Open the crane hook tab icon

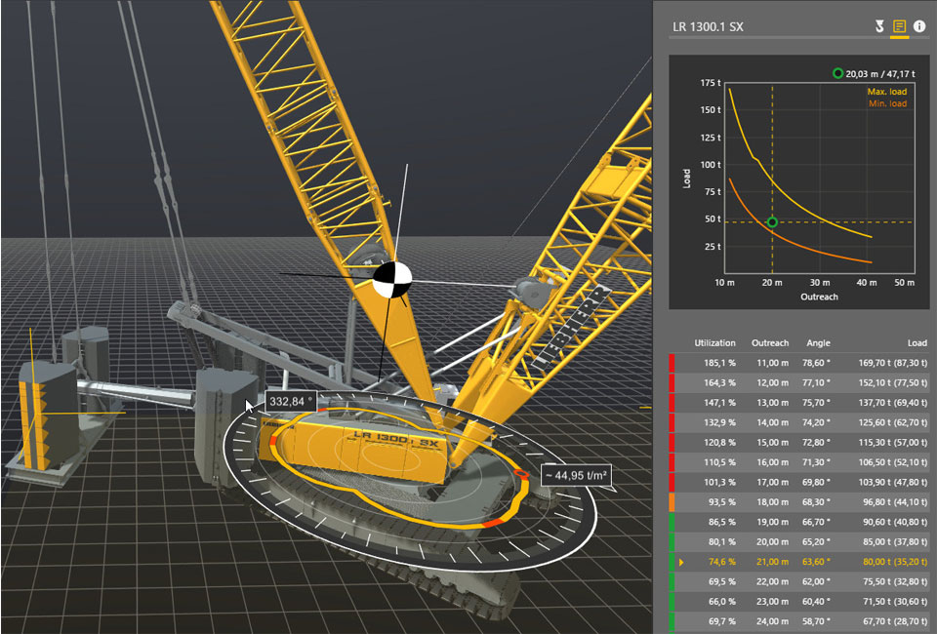(879, 26)
